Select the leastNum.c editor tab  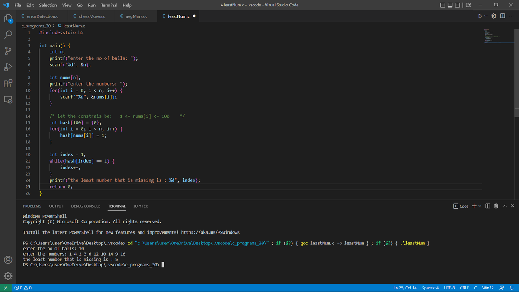coord(179,16)
